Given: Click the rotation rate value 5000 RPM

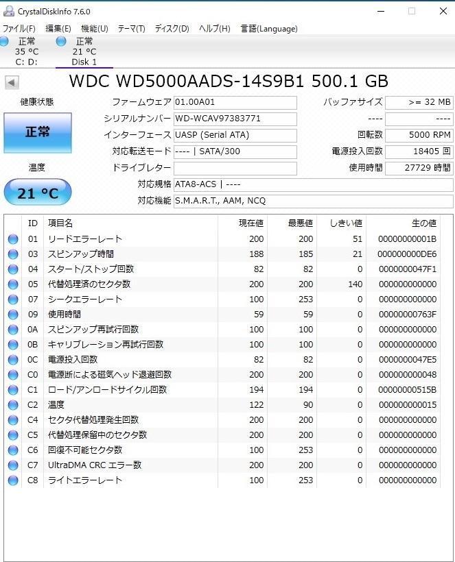Looking at the screenshot, I should tap(419, 135).
